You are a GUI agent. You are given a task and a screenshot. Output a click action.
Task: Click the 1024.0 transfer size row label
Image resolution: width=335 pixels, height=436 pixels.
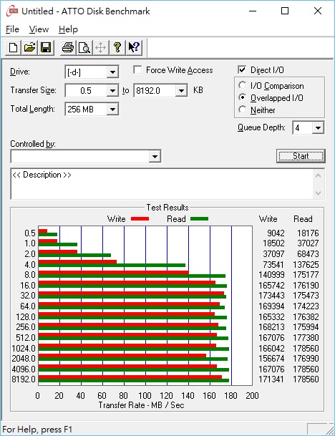[x=24, y=348]
